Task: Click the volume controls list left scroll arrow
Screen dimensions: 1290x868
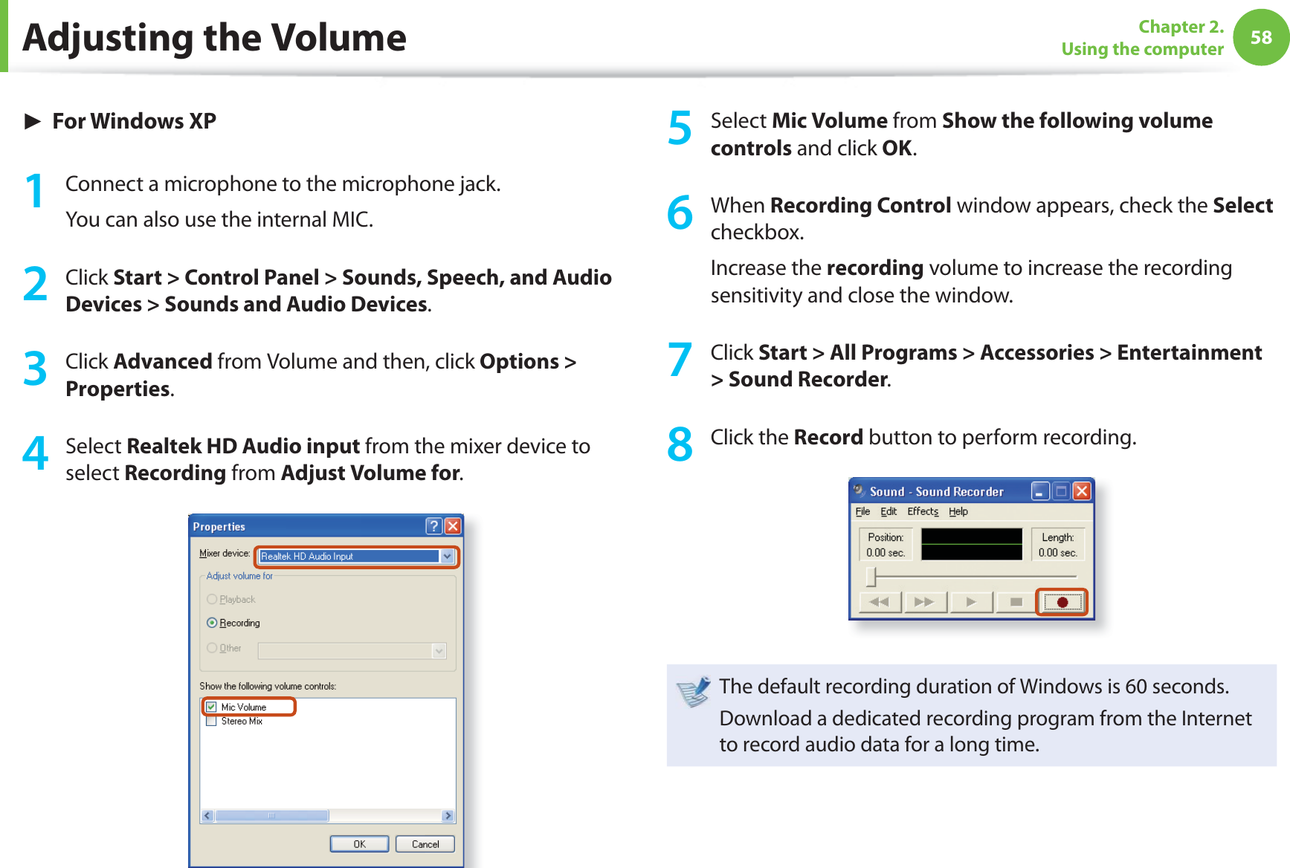Action: (207, 816)
